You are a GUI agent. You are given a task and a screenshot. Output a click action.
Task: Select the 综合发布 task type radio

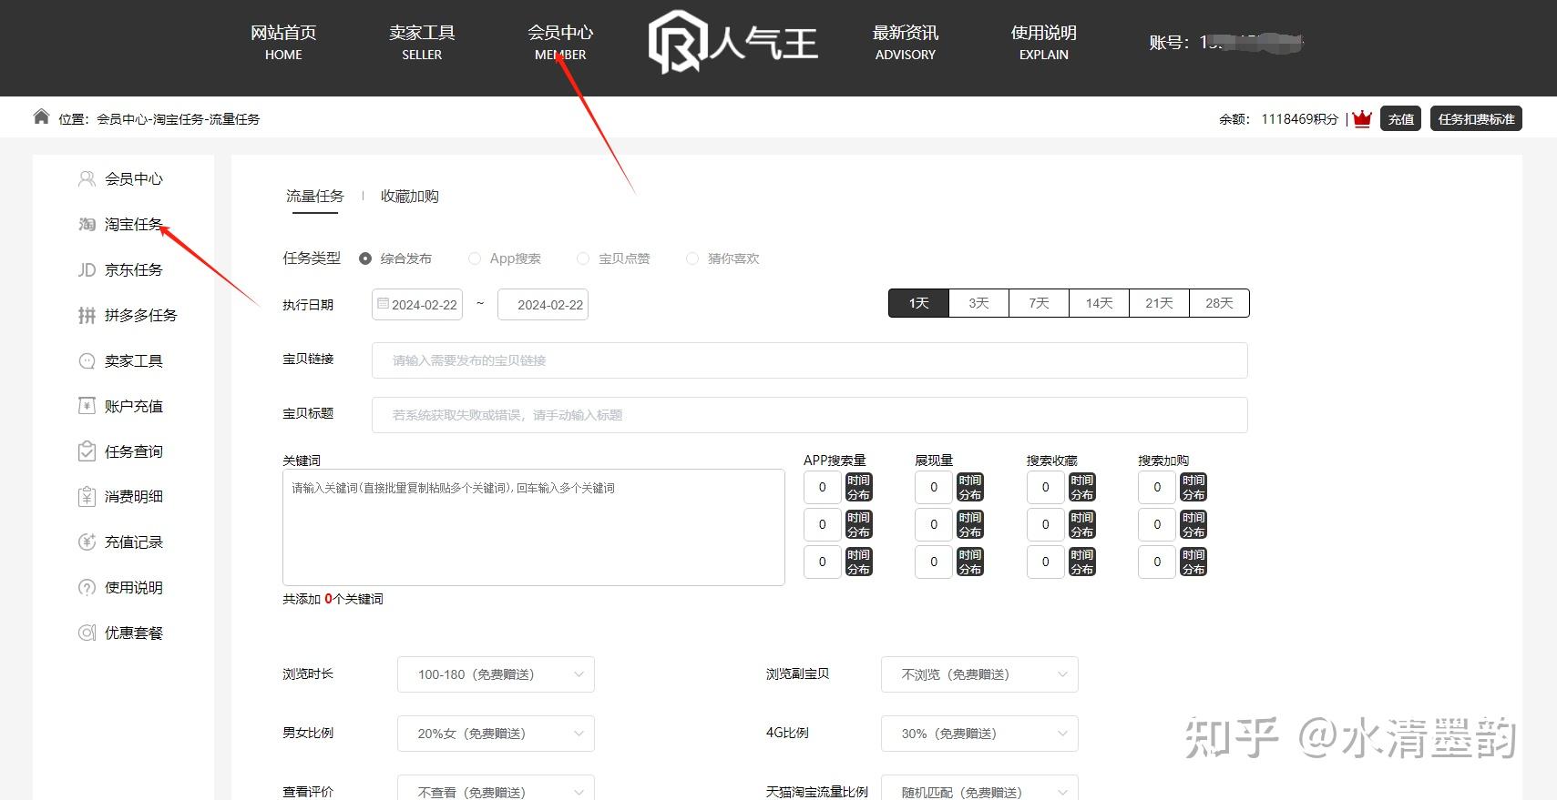tap(365, 258)
